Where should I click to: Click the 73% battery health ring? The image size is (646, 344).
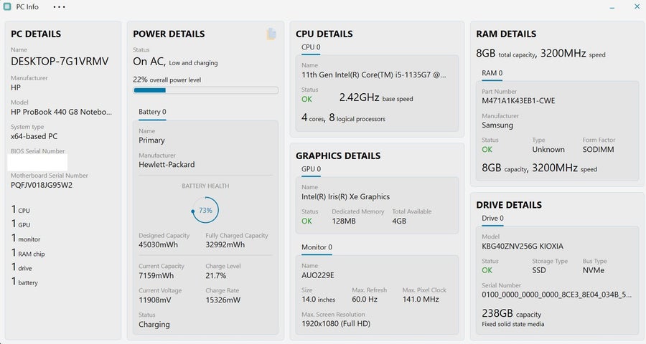pos(205,210)
